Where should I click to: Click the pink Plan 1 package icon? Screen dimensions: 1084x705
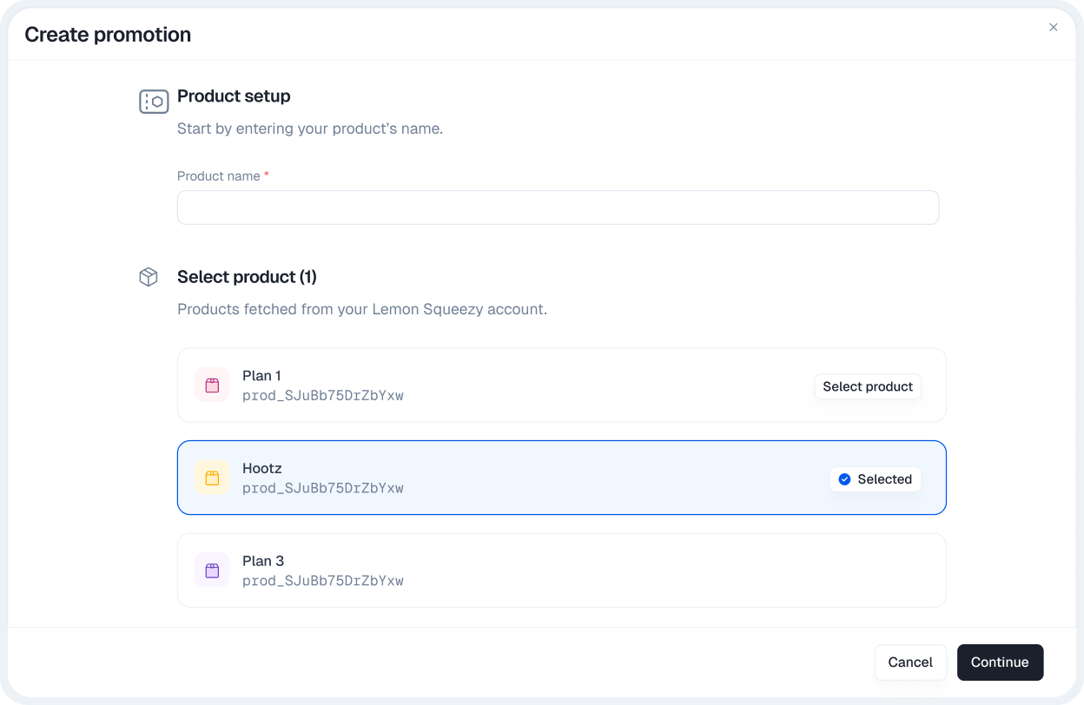point(212,385)
